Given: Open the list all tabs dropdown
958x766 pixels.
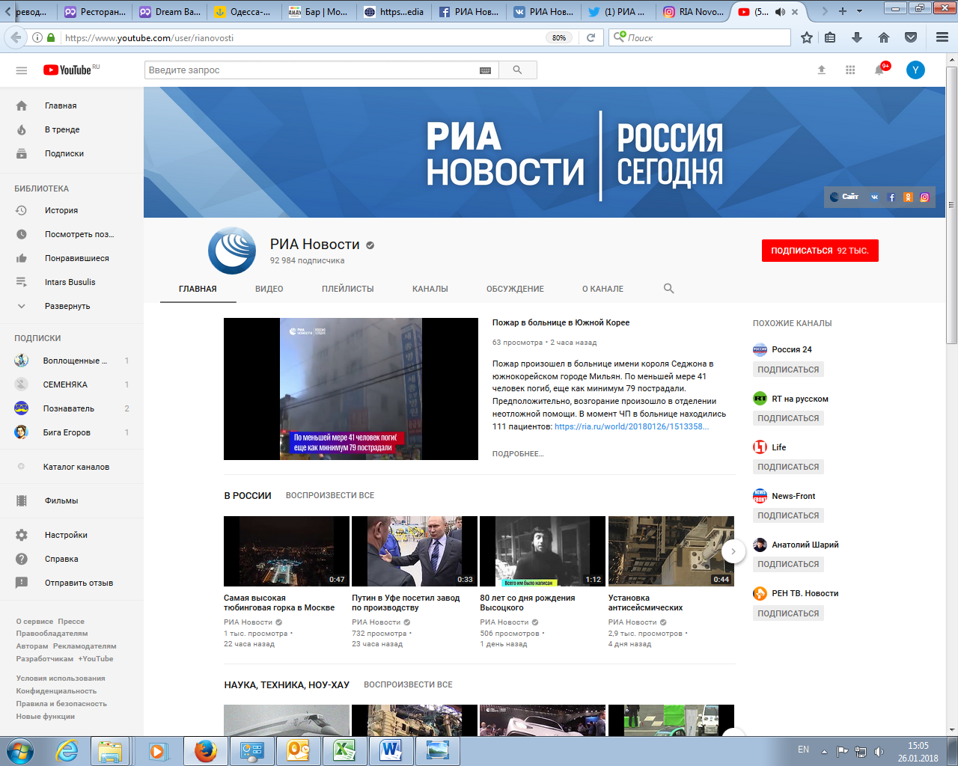Looking at the screenshot, I should 859,11.
